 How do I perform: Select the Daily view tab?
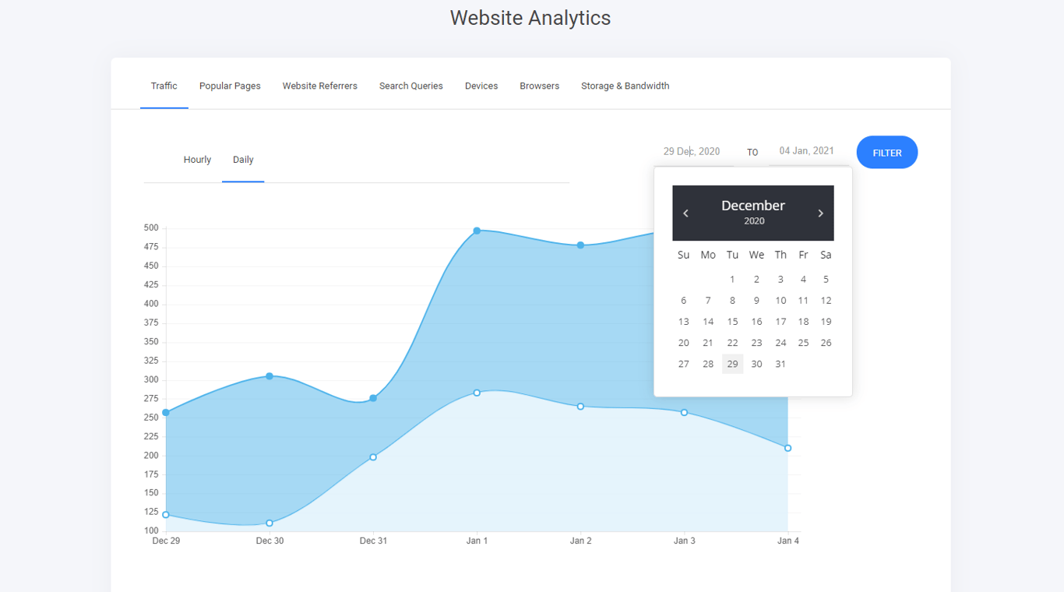[x=243, y=160]
